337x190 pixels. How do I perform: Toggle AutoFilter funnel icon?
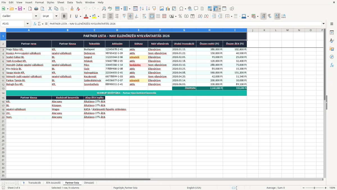pyautogui.click(x=154, y=9)
